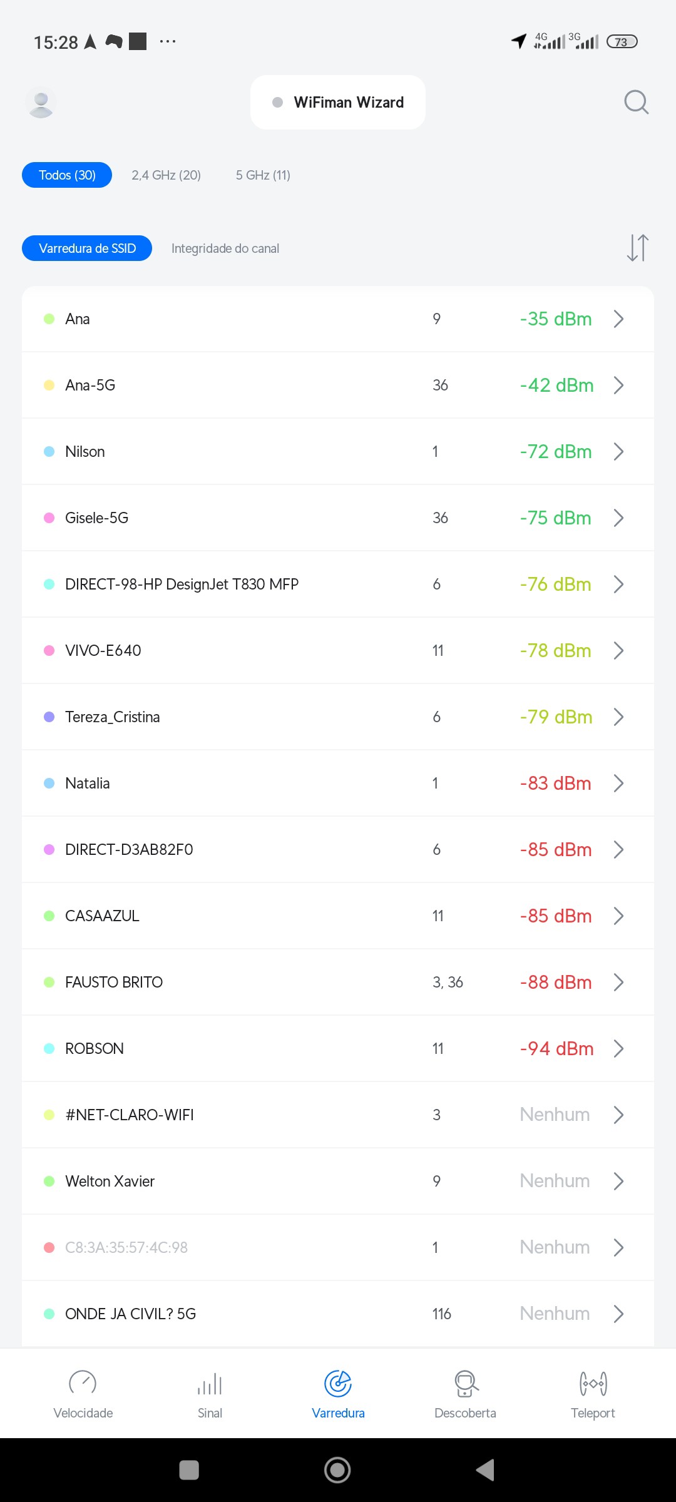Image resolution: width=676 pixels, height=1502 pixels.
Task: Select the Varredura de SSID tab
Action: click(x=87, y=248)
